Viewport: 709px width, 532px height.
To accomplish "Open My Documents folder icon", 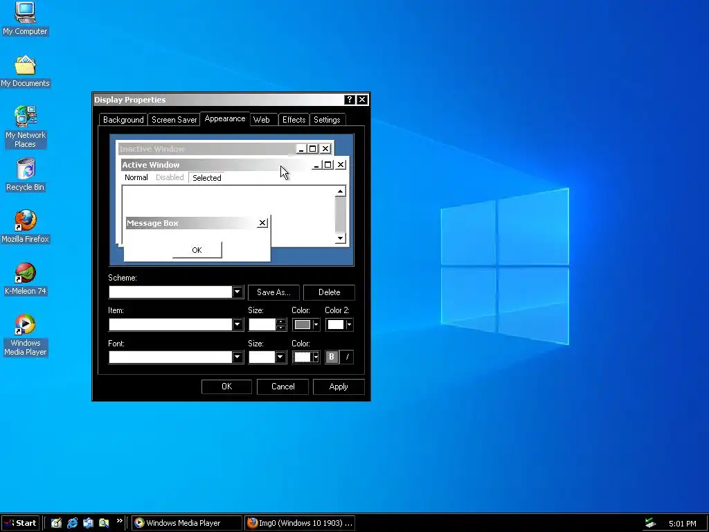I will coord(25,71).
